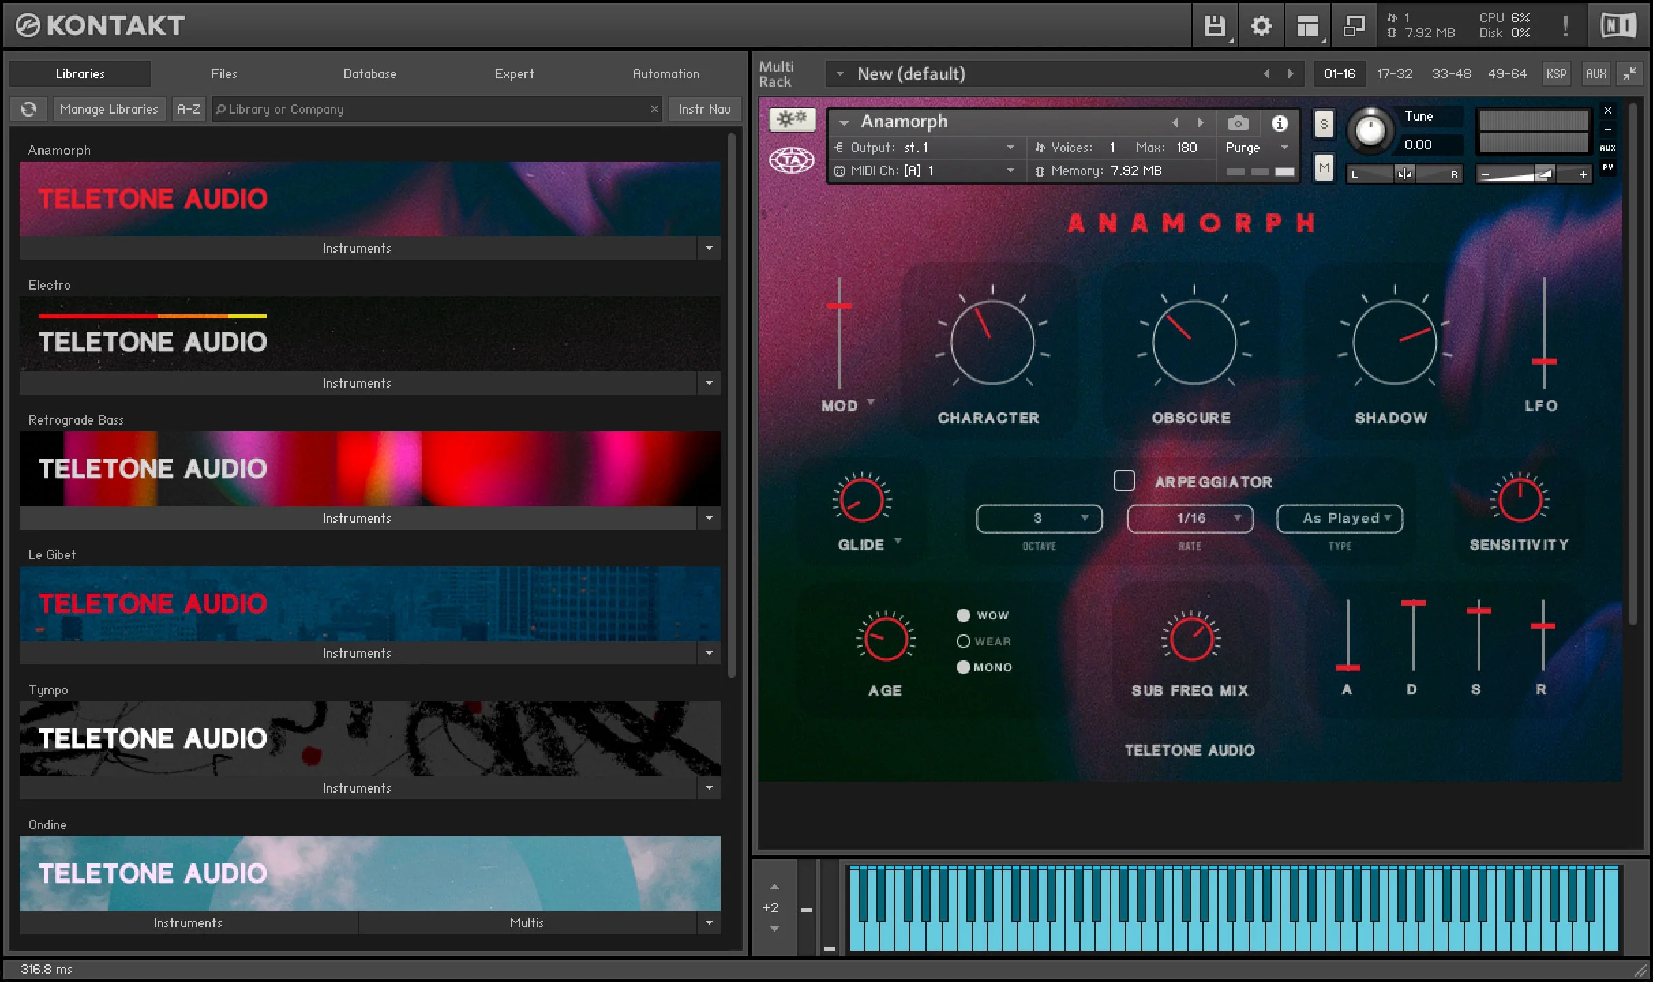Collapse instrument header with minus icon

(1608, 129)
